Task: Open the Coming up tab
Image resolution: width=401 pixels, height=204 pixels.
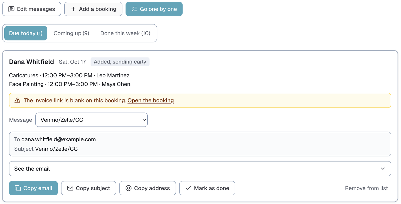Action: click(71, 33)
